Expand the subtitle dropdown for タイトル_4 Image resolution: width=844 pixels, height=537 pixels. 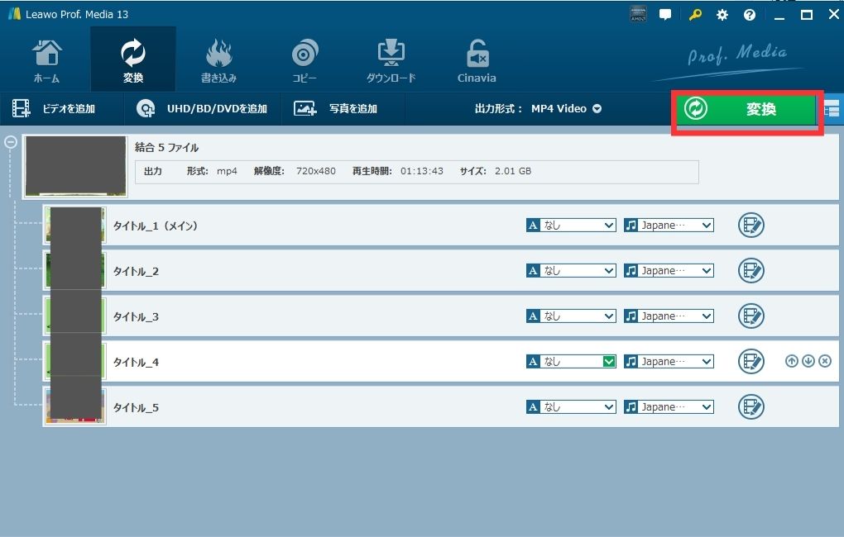[x=608, y=362]
